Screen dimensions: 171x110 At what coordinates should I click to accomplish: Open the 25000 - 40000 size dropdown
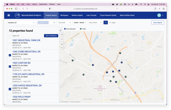[80, 23]
